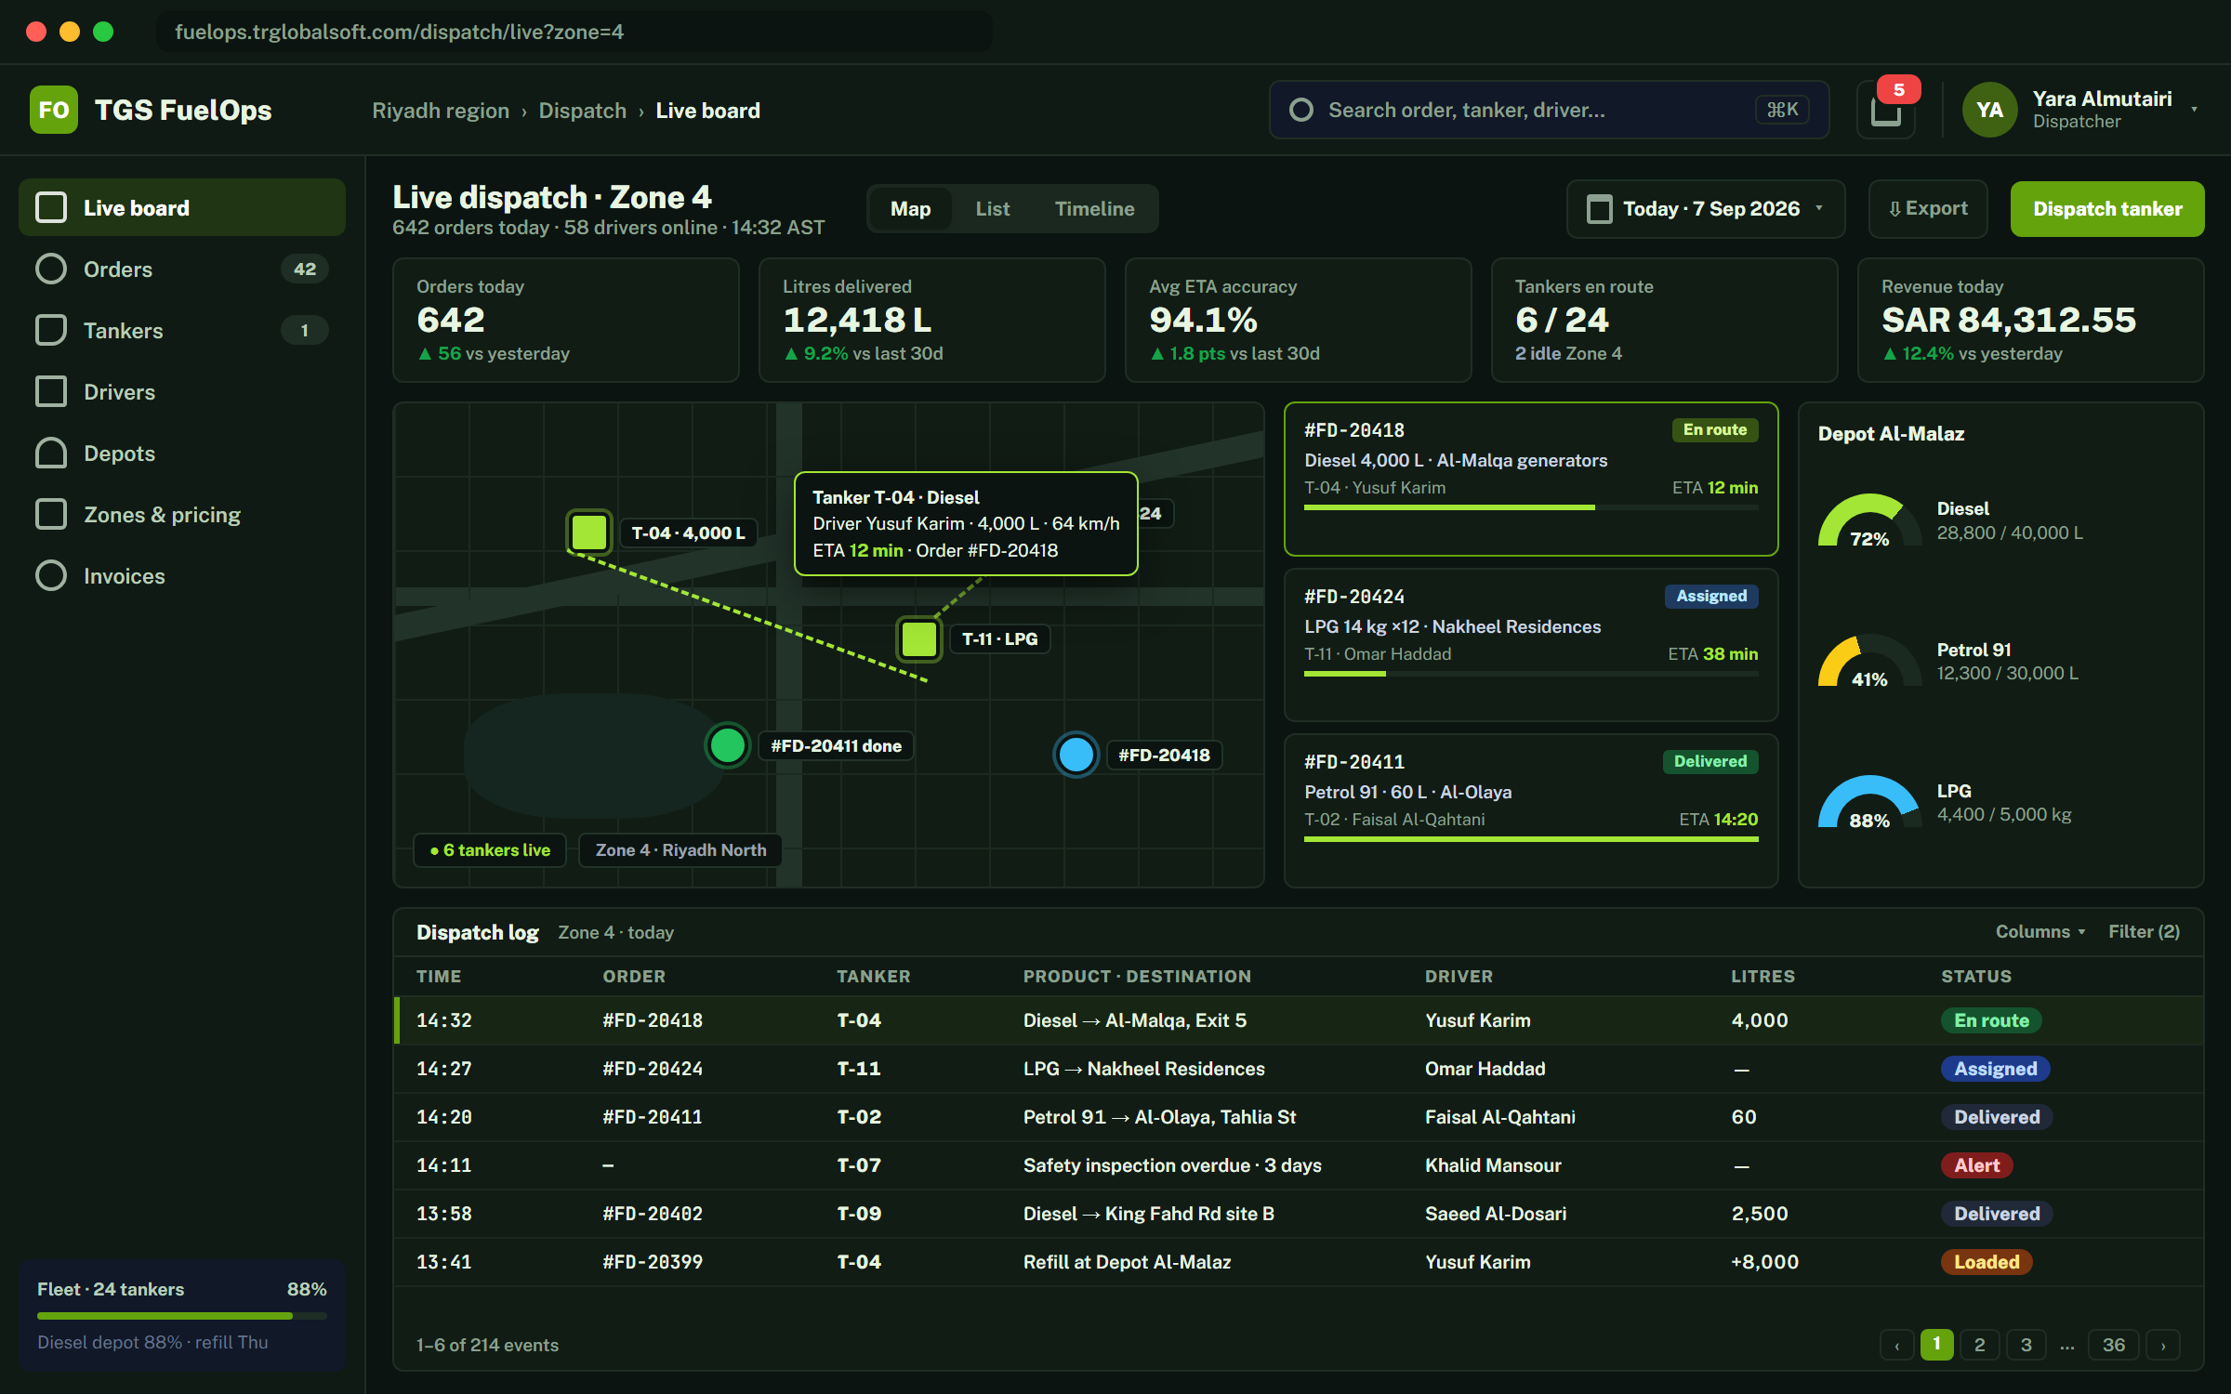This screenshot has height=1394, width=2231.
Task: Select the T-11 LPG tanker marker on map
Action: point(919,638)
